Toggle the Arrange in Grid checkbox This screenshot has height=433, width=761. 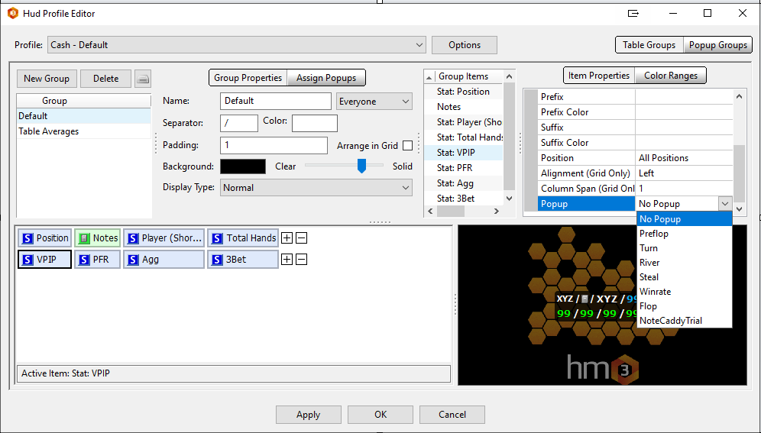point(408,145)
